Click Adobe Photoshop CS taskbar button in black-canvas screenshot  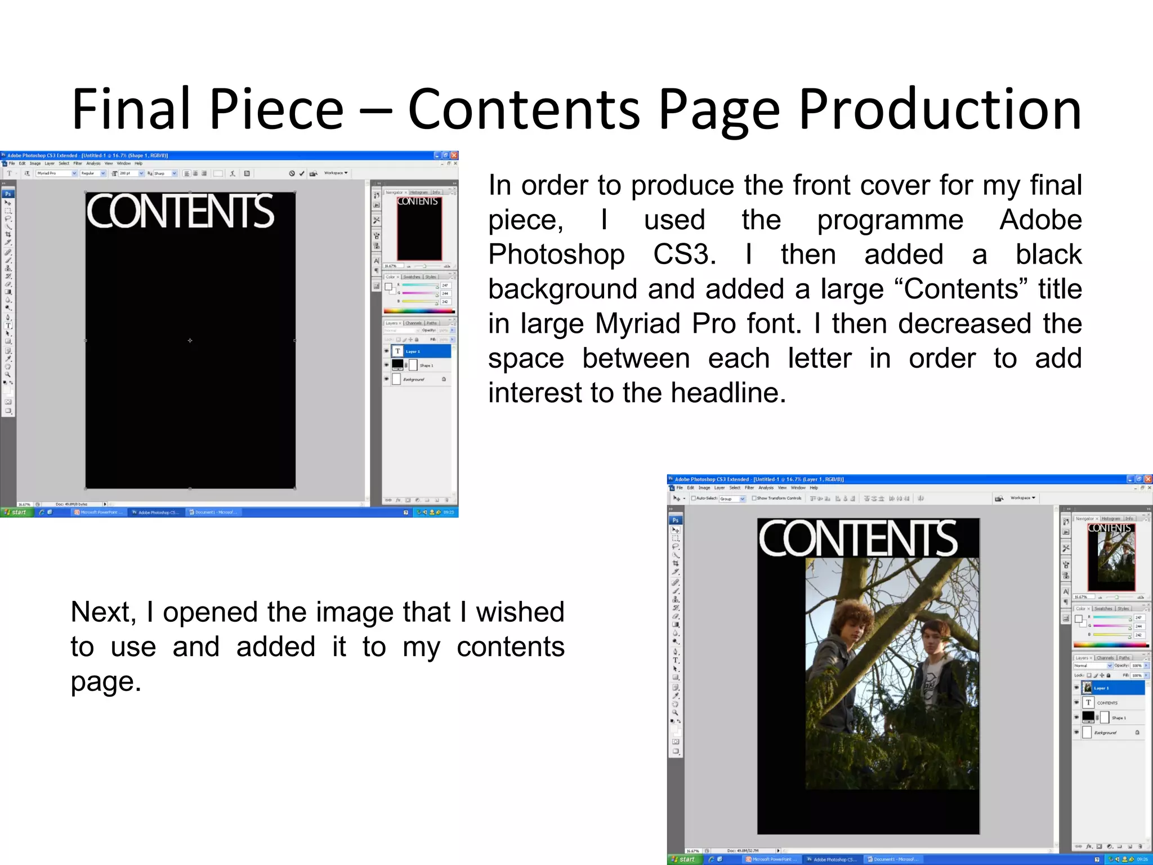(156, 512)
